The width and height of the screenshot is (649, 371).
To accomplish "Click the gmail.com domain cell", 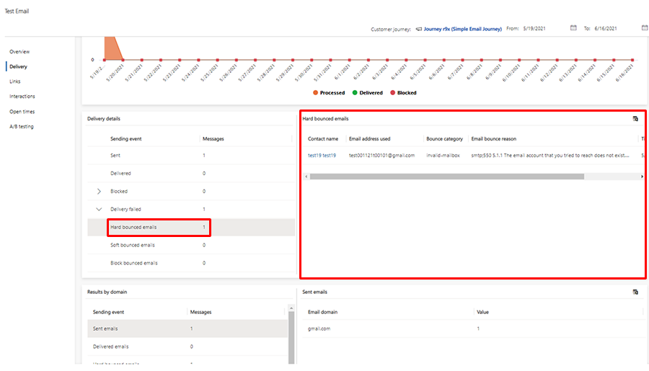I will [319, 328].
